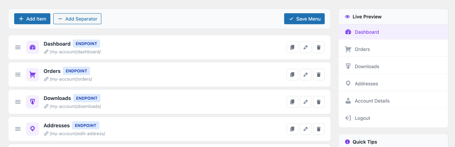Click the Addresses drag handle

18,129
